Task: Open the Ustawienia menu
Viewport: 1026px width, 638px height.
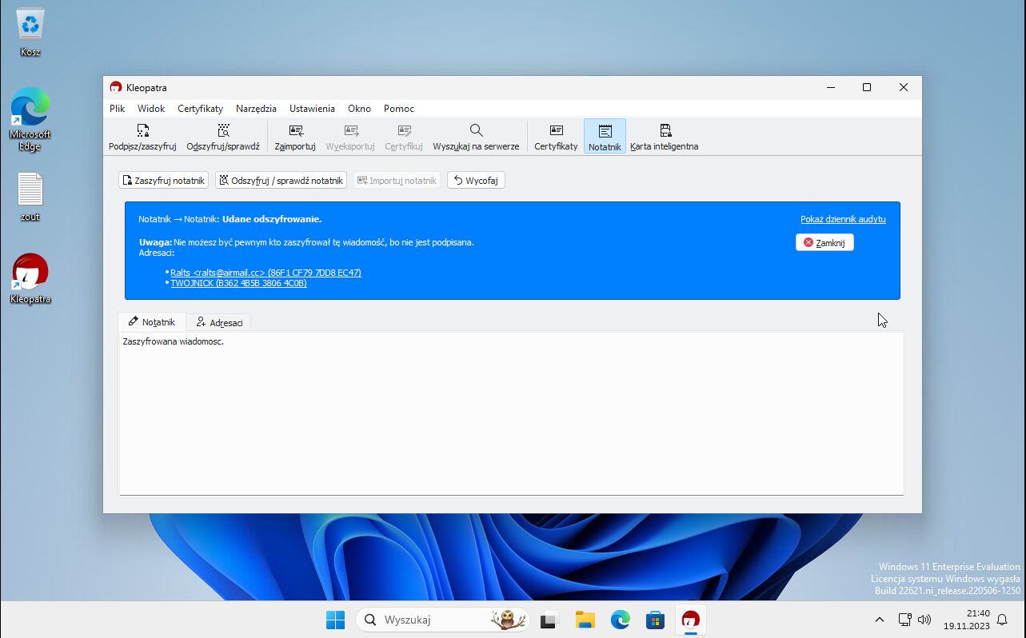Action: point(312,109)
